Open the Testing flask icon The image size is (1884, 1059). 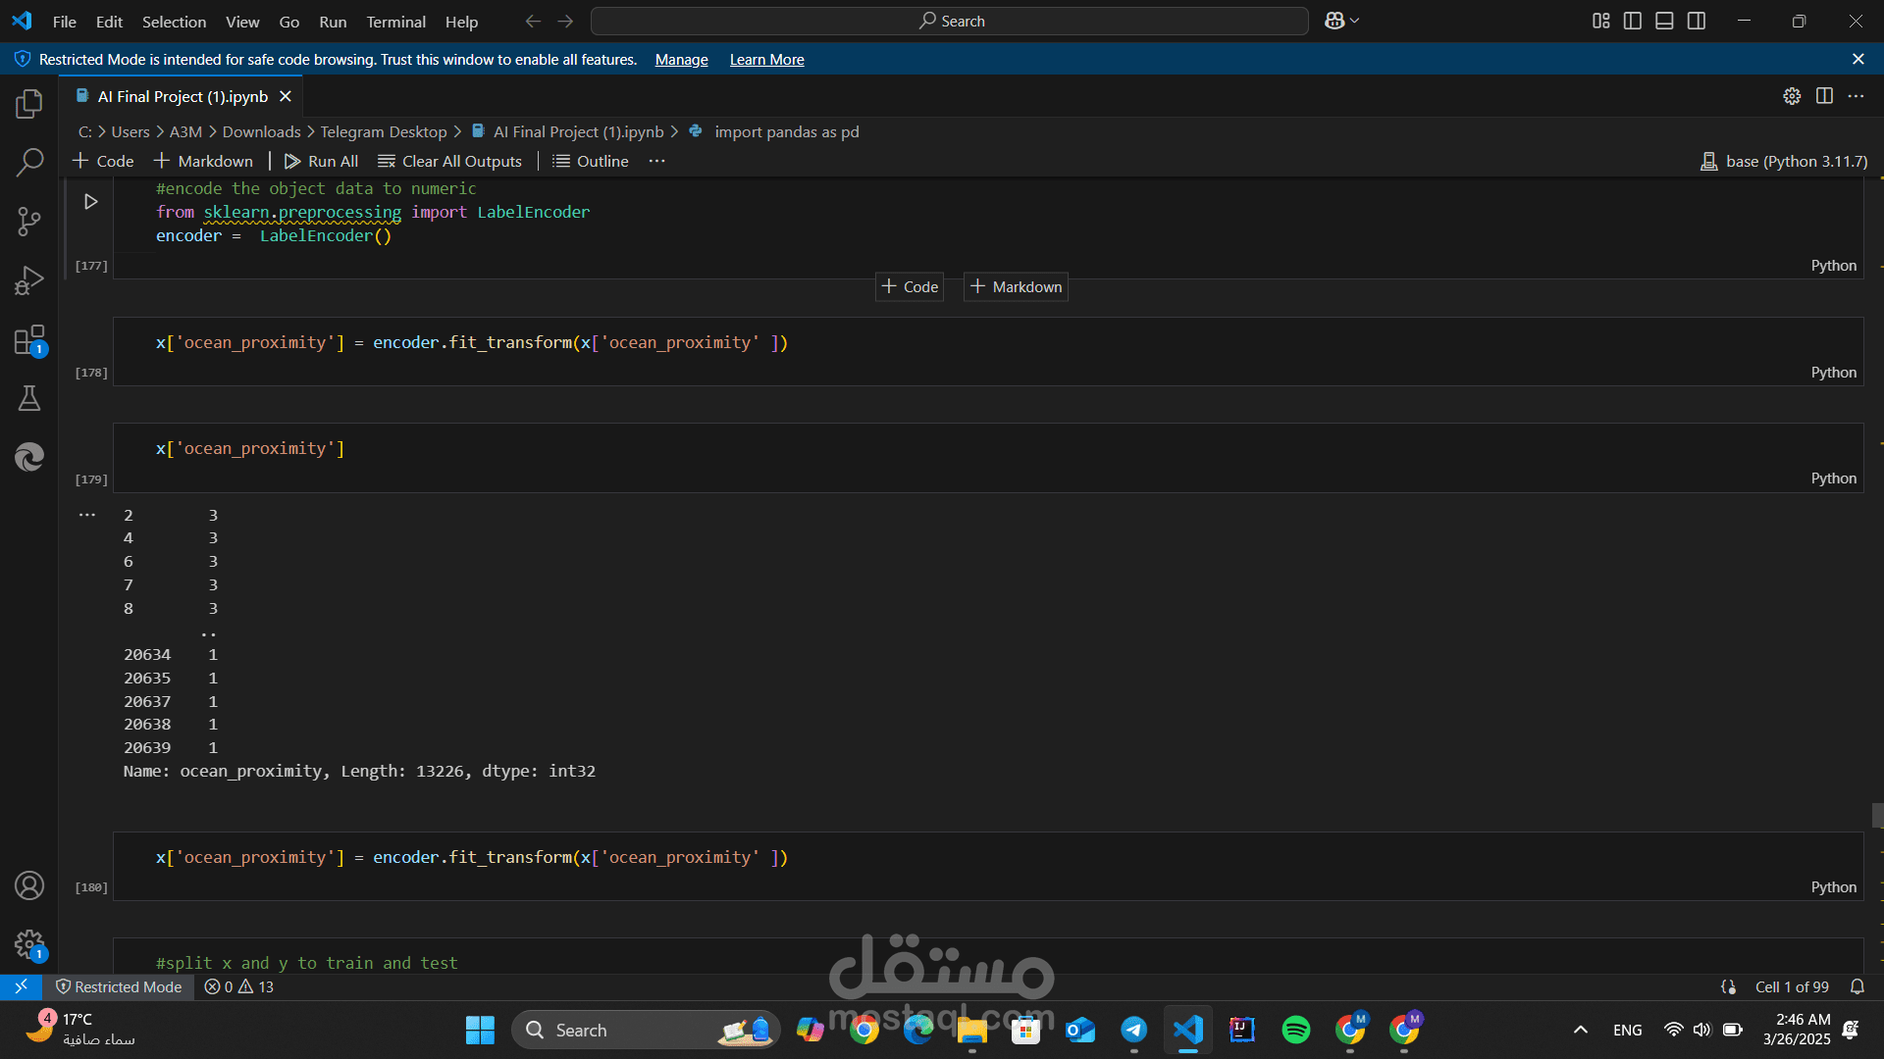[x=29, y=398]
